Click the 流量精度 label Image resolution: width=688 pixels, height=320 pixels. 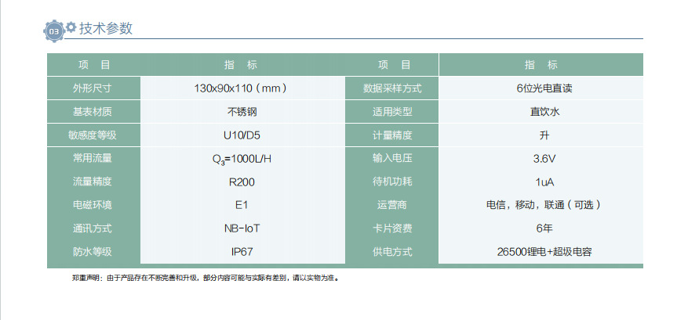[x=92, y=182]
